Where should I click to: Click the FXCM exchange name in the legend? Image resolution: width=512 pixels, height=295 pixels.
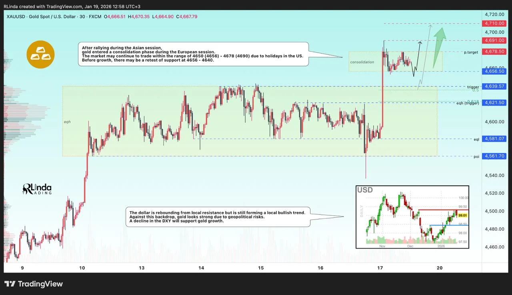95,17
